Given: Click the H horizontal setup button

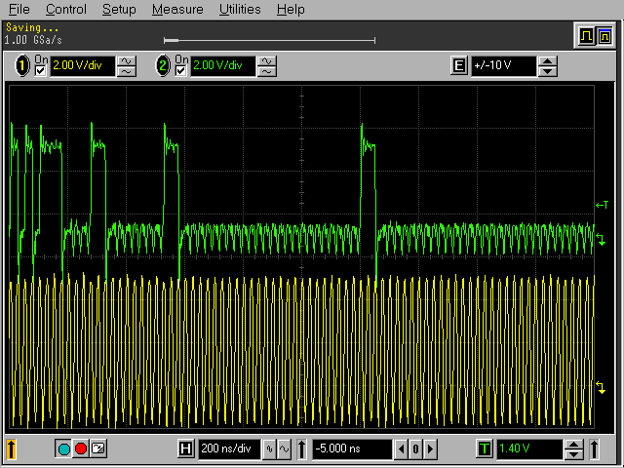Looking at the screenshot, I should [186, 448].
